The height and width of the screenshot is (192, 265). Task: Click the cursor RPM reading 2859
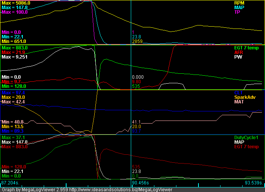(x=137, y=41)
